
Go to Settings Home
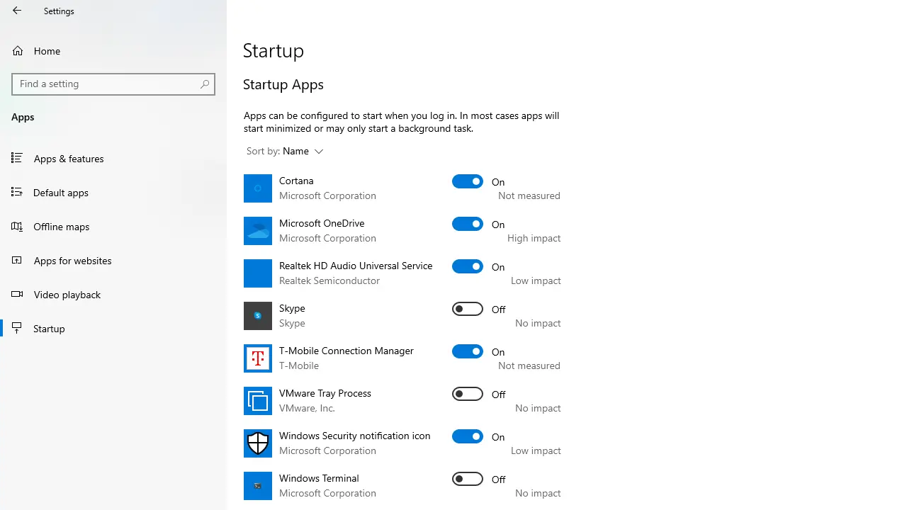point(113,51)
